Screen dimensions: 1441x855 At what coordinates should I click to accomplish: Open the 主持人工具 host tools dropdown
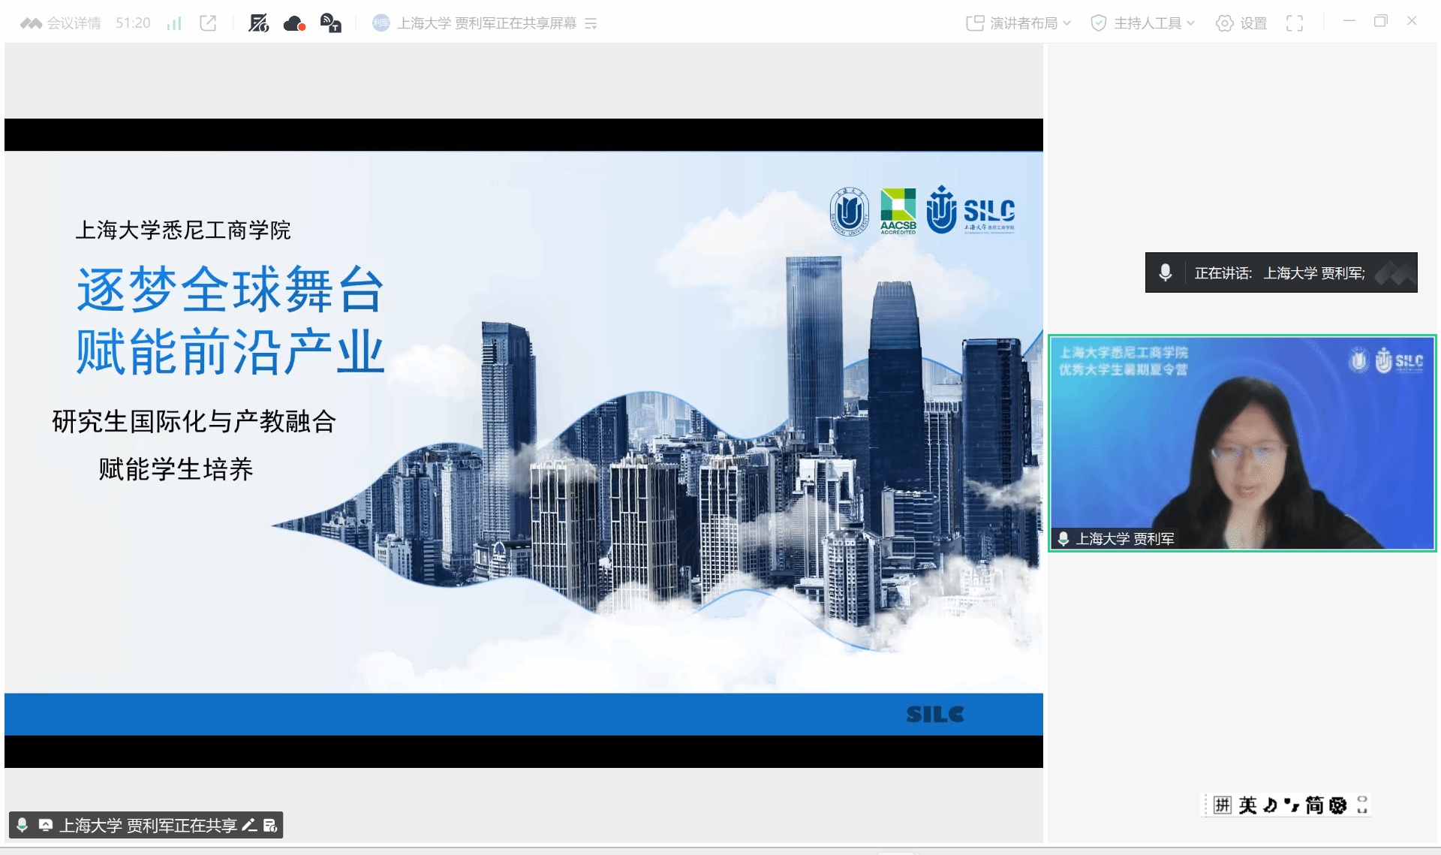click(1142, 23)
